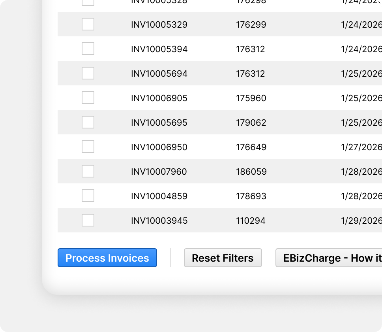Select the checkbox for INV10005394
This screenshot has width=382, height=332.
[88, 49]
